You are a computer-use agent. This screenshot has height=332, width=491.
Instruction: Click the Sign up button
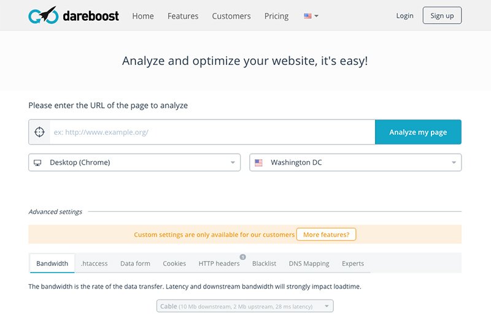[x=442, y=16]
